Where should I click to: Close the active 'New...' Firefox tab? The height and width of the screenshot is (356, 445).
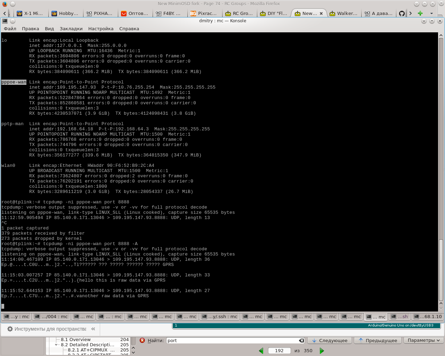321,14
